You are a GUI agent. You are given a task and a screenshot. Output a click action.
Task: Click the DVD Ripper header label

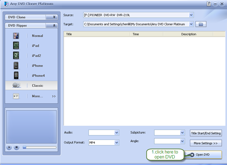pos(17,25)
